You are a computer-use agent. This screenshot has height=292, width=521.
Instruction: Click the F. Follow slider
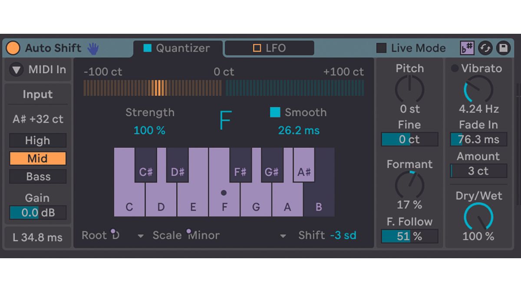pyautogui.click(x=409, y=236)
